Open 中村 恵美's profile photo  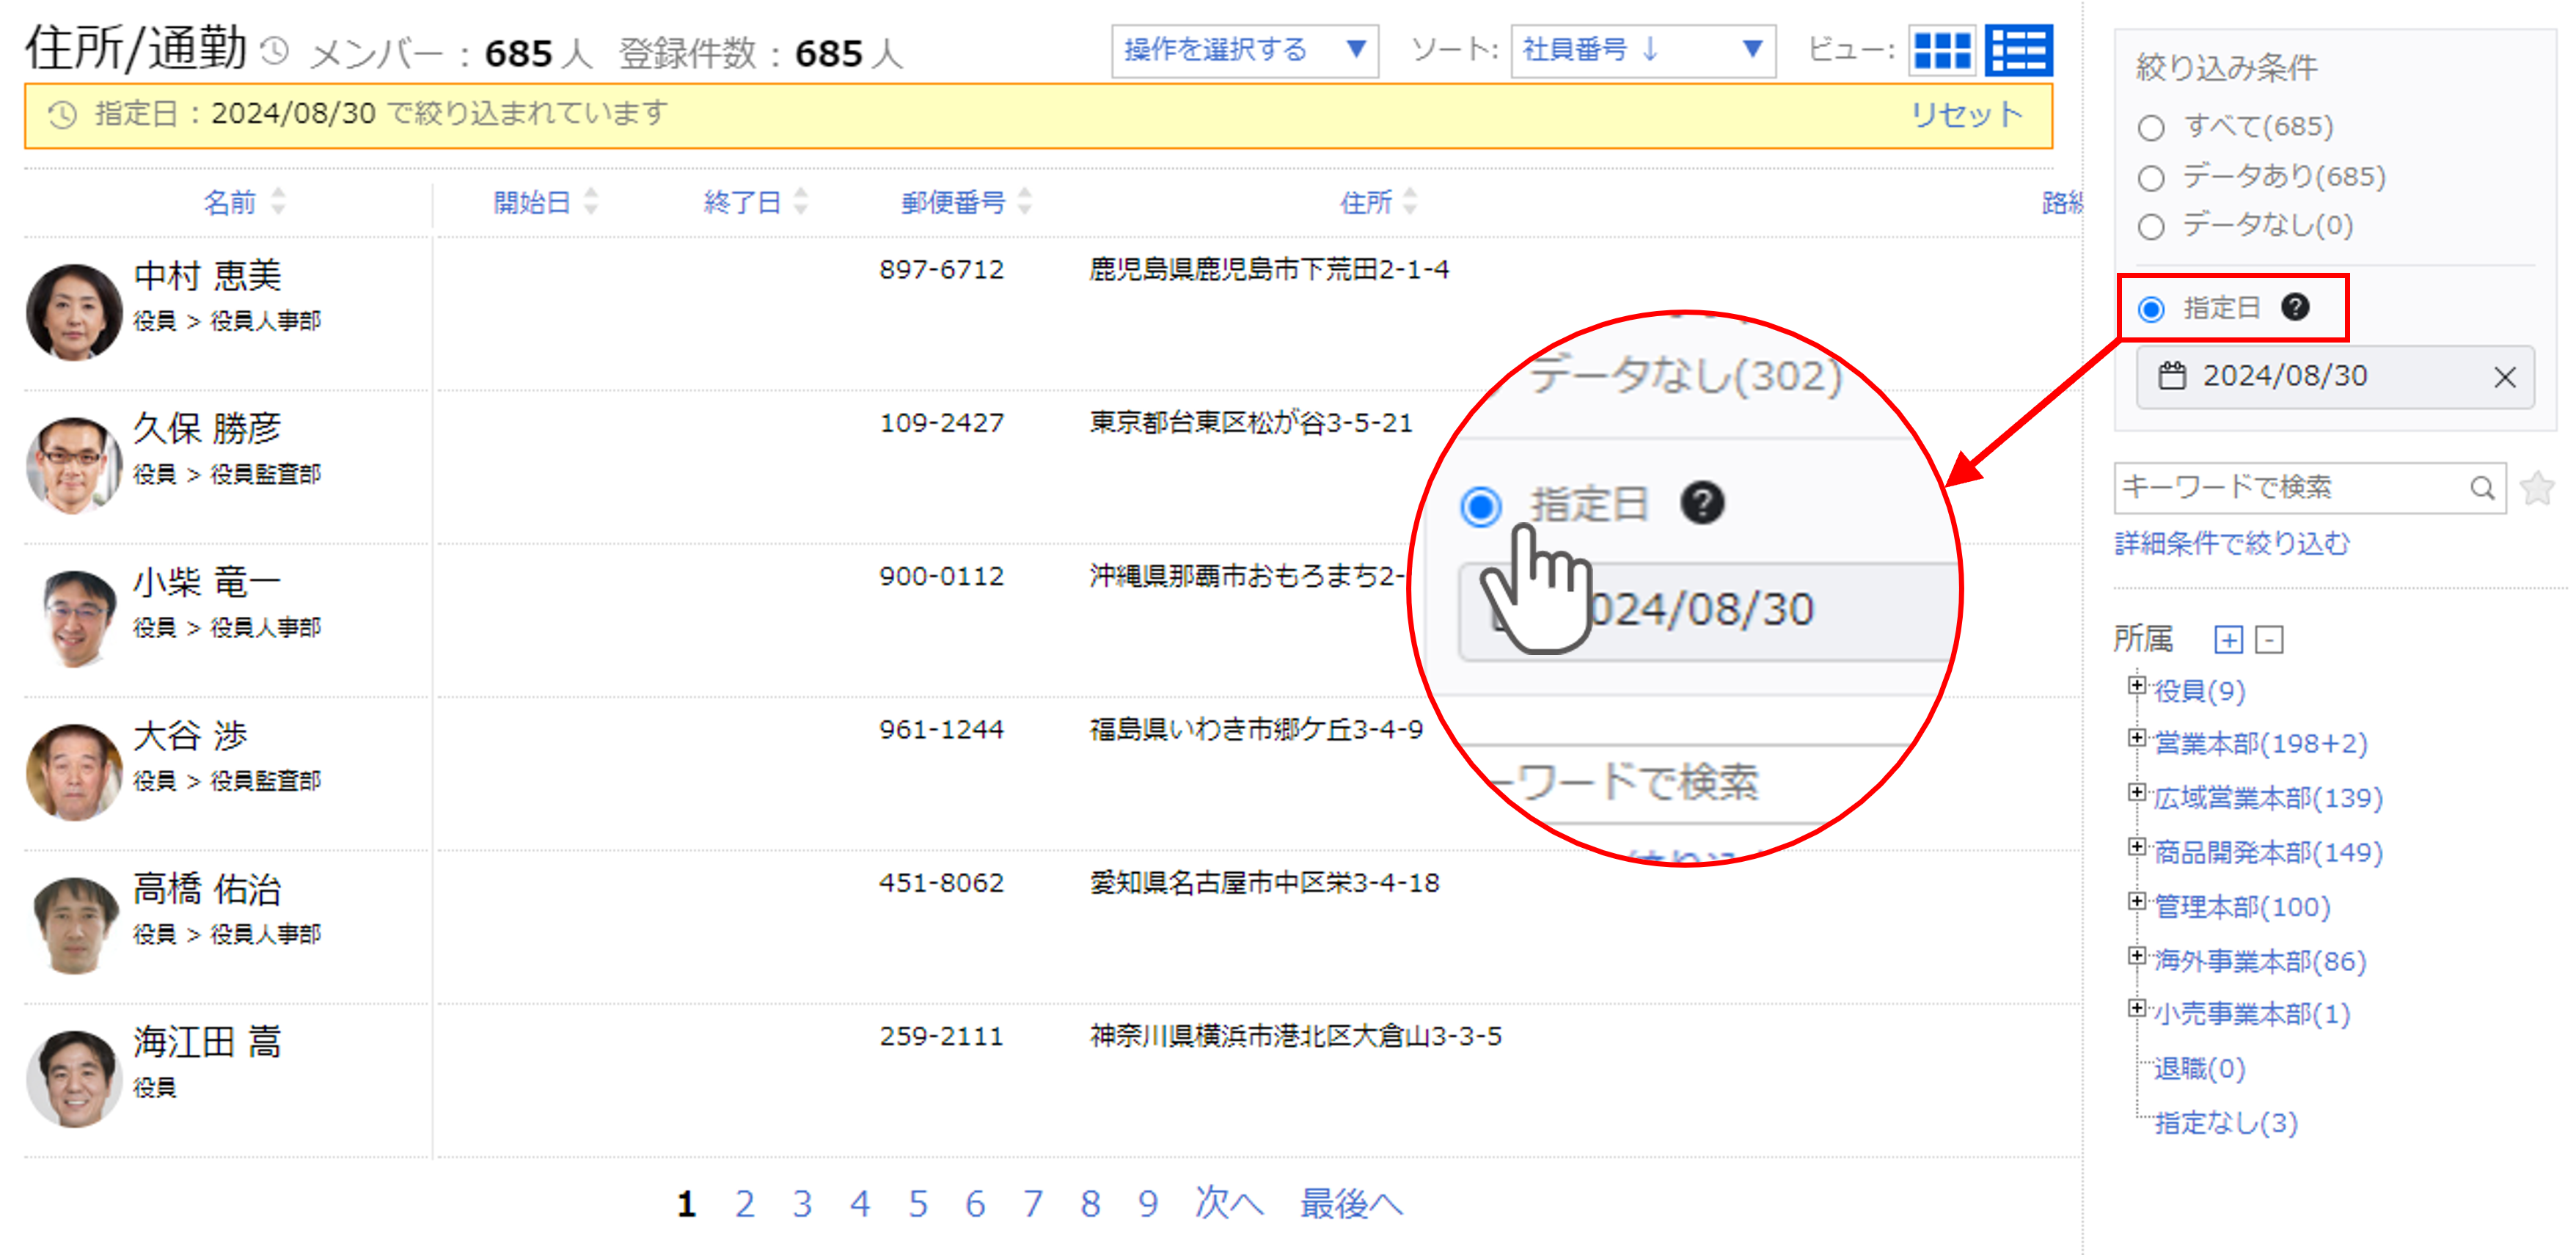pos(74,313)
